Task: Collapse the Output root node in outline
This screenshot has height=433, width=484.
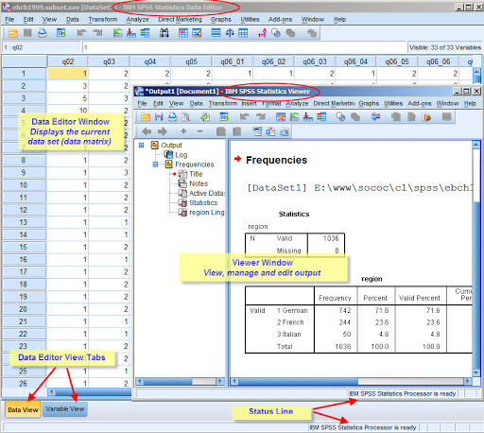Action: [x=141, y=146]
